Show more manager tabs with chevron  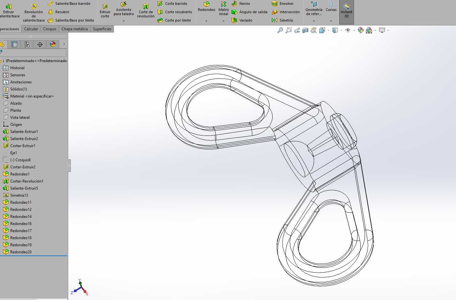64,44
